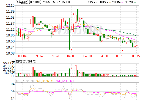Click the RSI_C:41.60 indicator label
This screenshot has width=143, height=100.
(65, 81)
